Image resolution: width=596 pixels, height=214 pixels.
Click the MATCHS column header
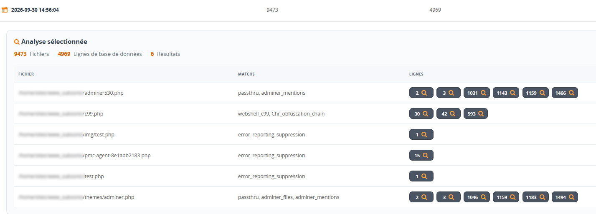pyautogui.click(x=246, y=74)
